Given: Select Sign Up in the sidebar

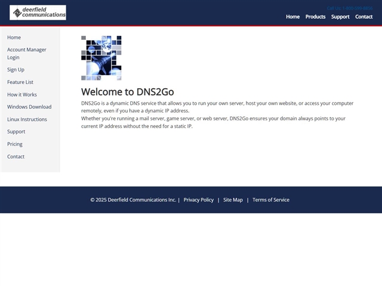Looking at the screenshot, I should pos(16,70).
